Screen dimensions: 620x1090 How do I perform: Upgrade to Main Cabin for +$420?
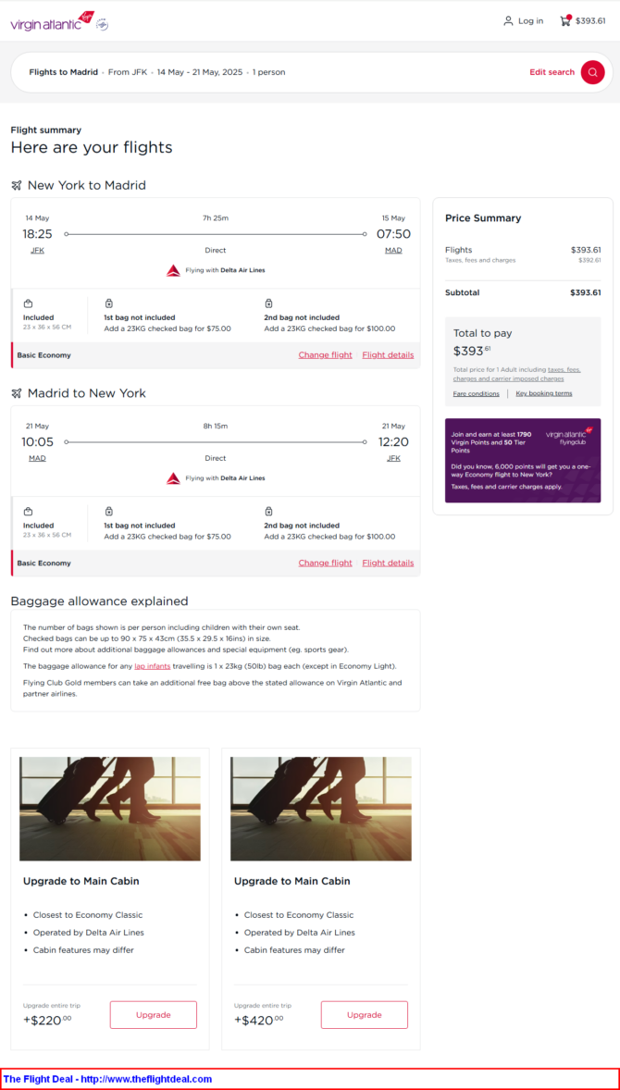coord(364,1015)
